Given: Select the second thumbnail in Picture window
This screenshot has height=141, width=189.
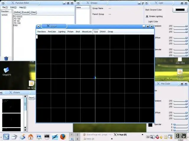Looking at the screenshot, I should [x=11, y=120].
